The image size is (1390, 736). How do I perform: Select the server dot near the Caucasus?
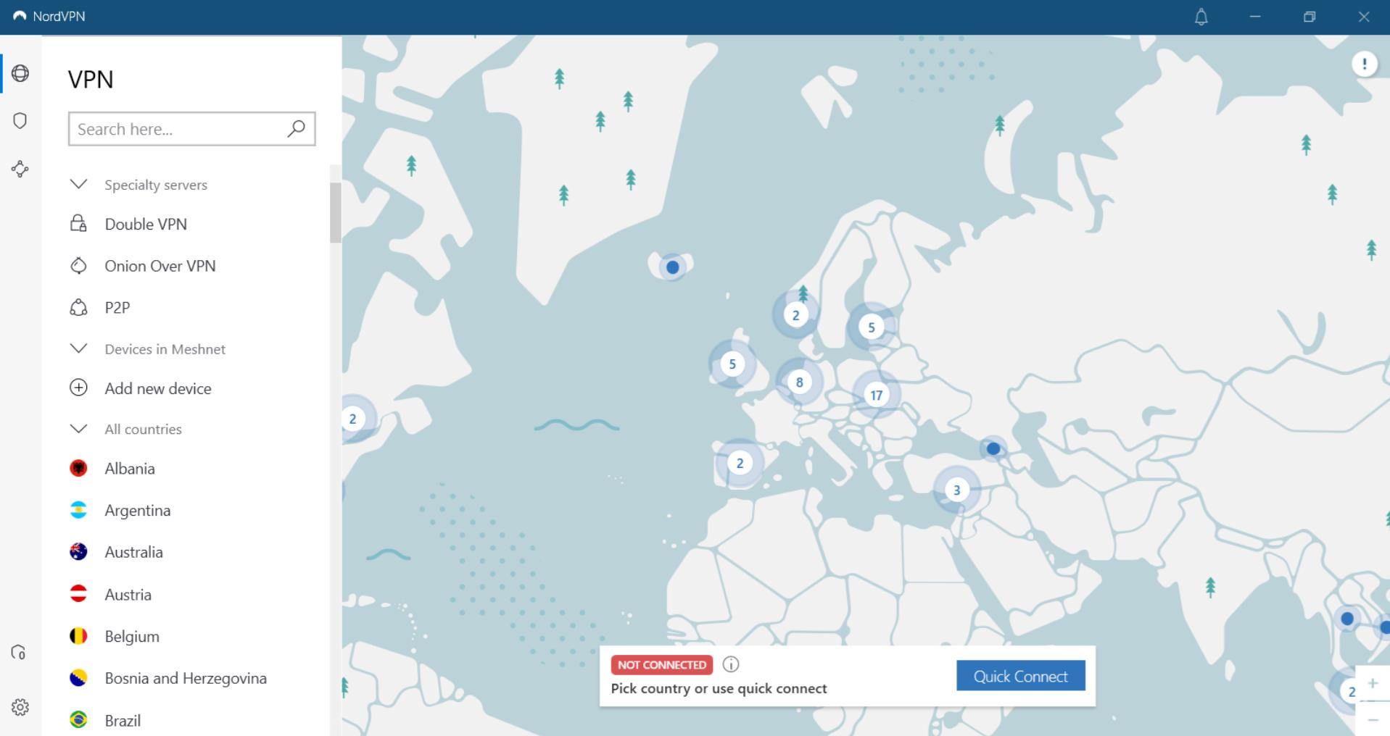(993, 448)
